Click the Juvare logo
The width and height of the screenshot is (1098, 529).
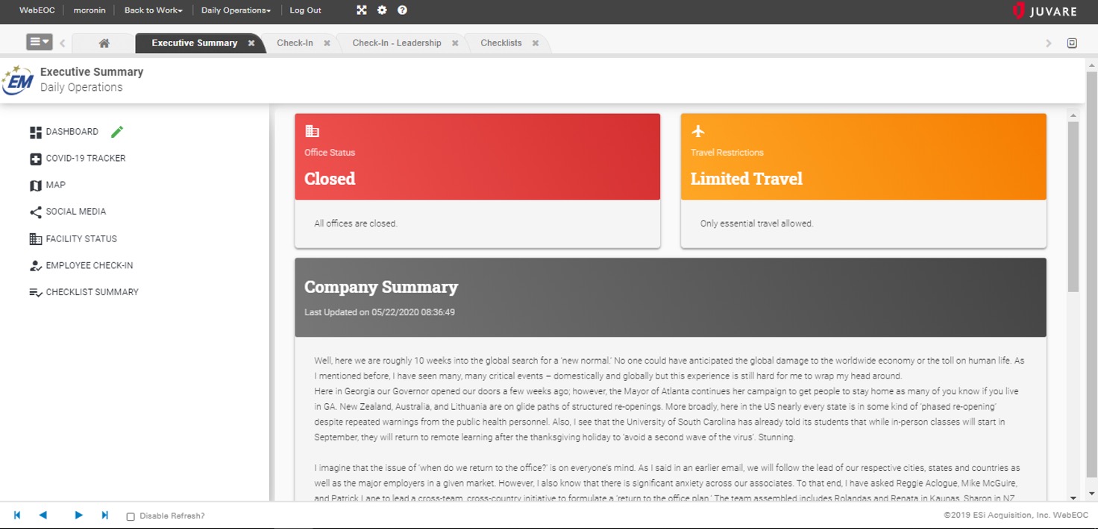(1047, 10)
